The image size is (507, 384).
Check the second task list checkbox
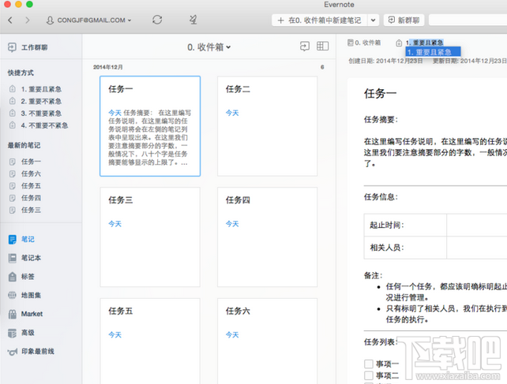[369, 375]
